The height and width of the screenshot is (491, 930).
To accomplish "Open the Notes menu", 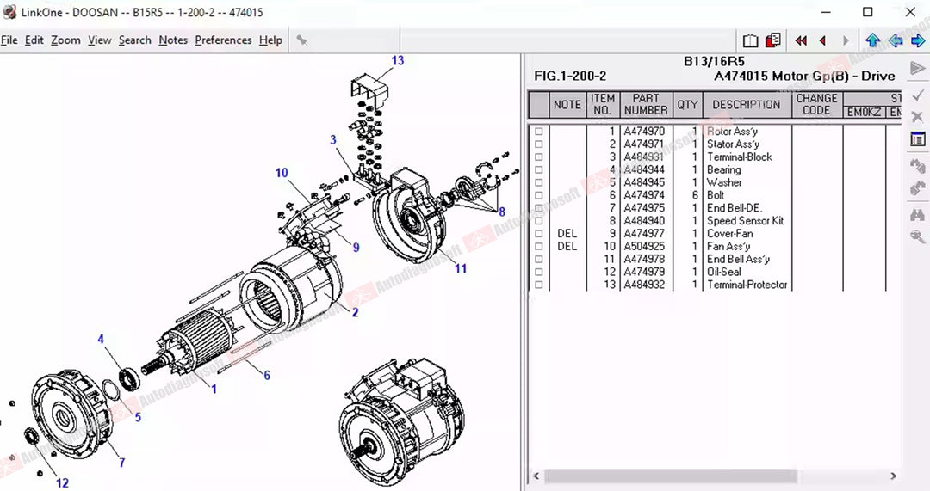I will pyautogui.click(x=172, y=40).
